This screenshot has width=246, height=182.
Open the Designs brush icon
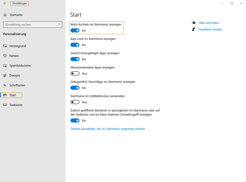coord(5,75)
